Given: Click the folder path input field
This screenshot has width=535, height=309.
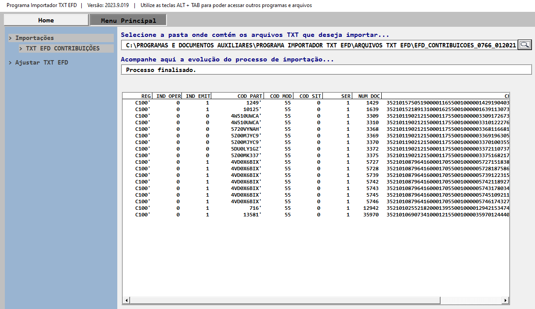Looking at the screenshot, I should (319, 45).
